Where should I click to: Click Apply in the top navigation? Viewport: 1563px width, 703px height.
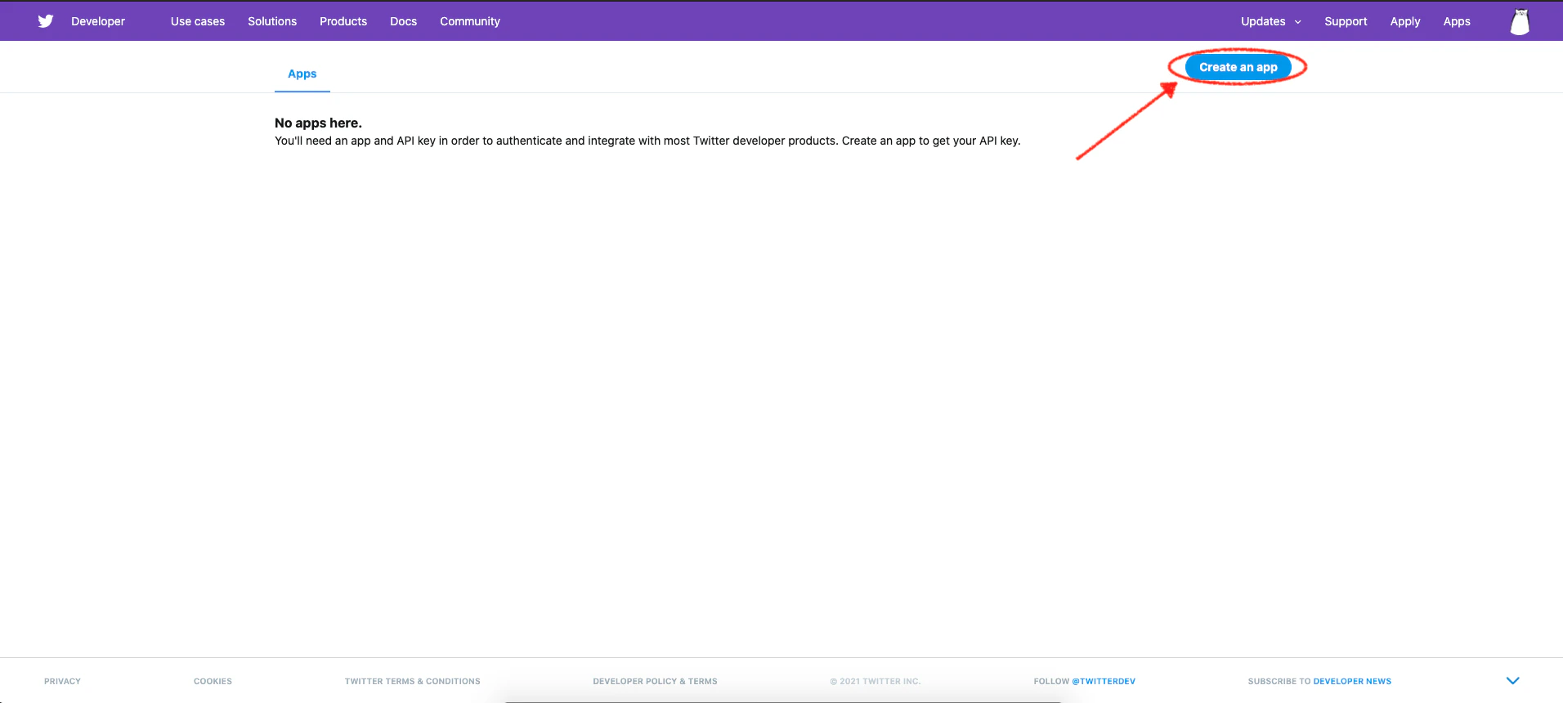tap(1405, 21)
